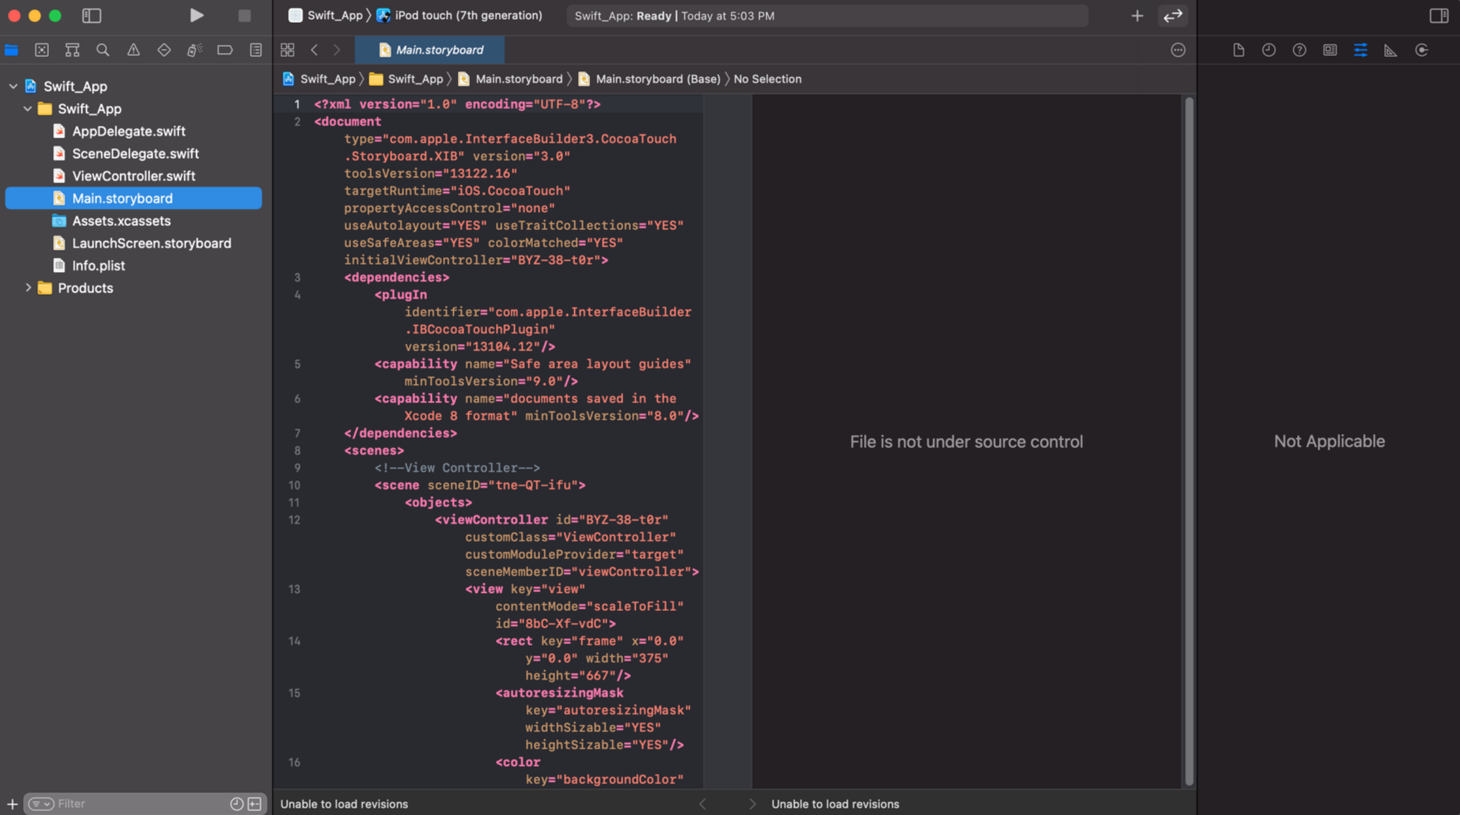This screenshot has width=1460, height=815.
Task: Click the Main.storyboard breadcrumb
Action: pyautogui.click(x=510, y=79)
